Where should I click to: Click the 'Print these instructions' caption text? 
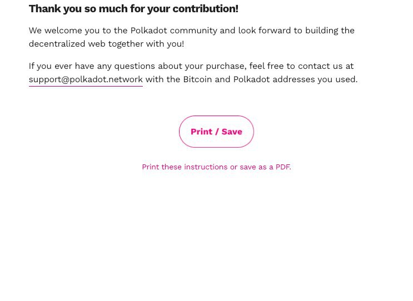(216, 167)
